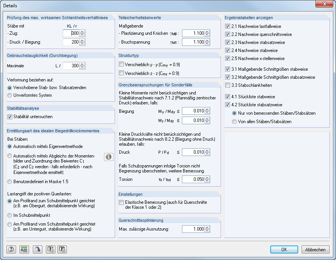The height and width of the screenshot is (260, 336).
Task: Enable Elastische Bemessung checkbox
Action: 121,202
